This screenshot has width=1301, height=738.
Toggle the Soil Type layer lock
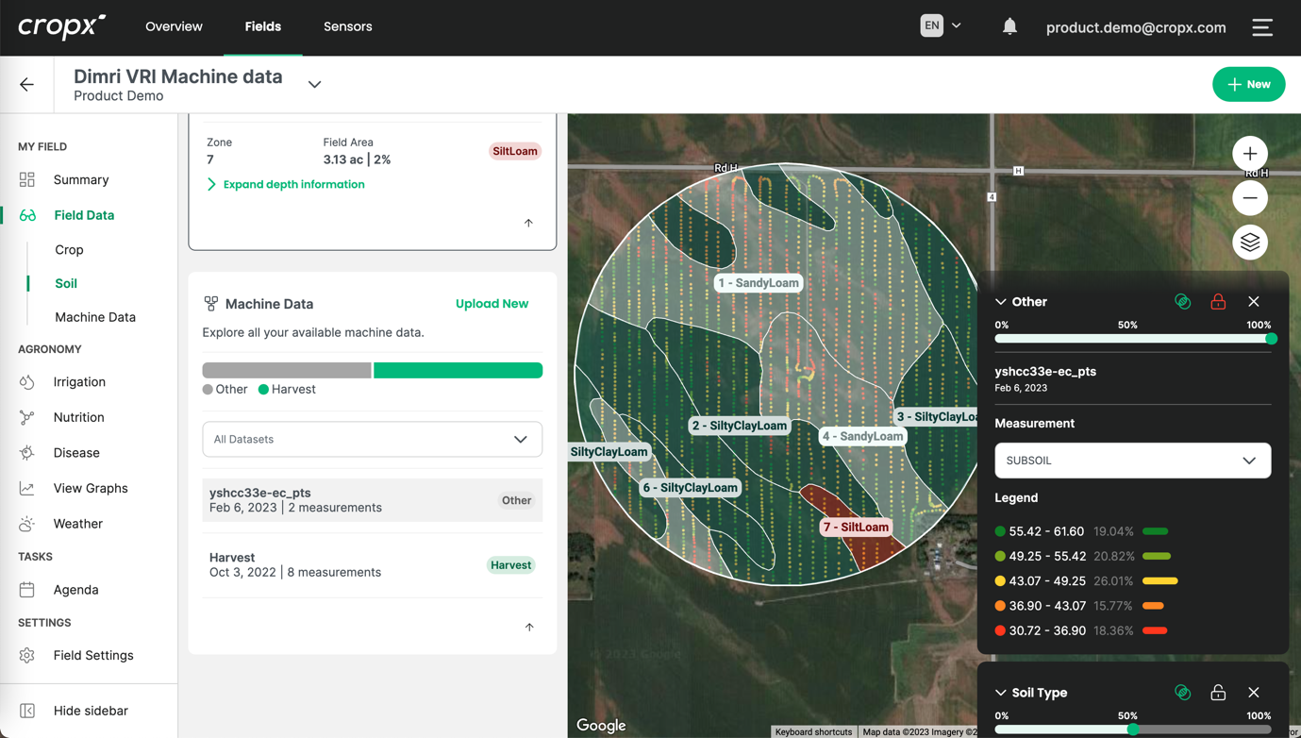(x=1218, y=693)
